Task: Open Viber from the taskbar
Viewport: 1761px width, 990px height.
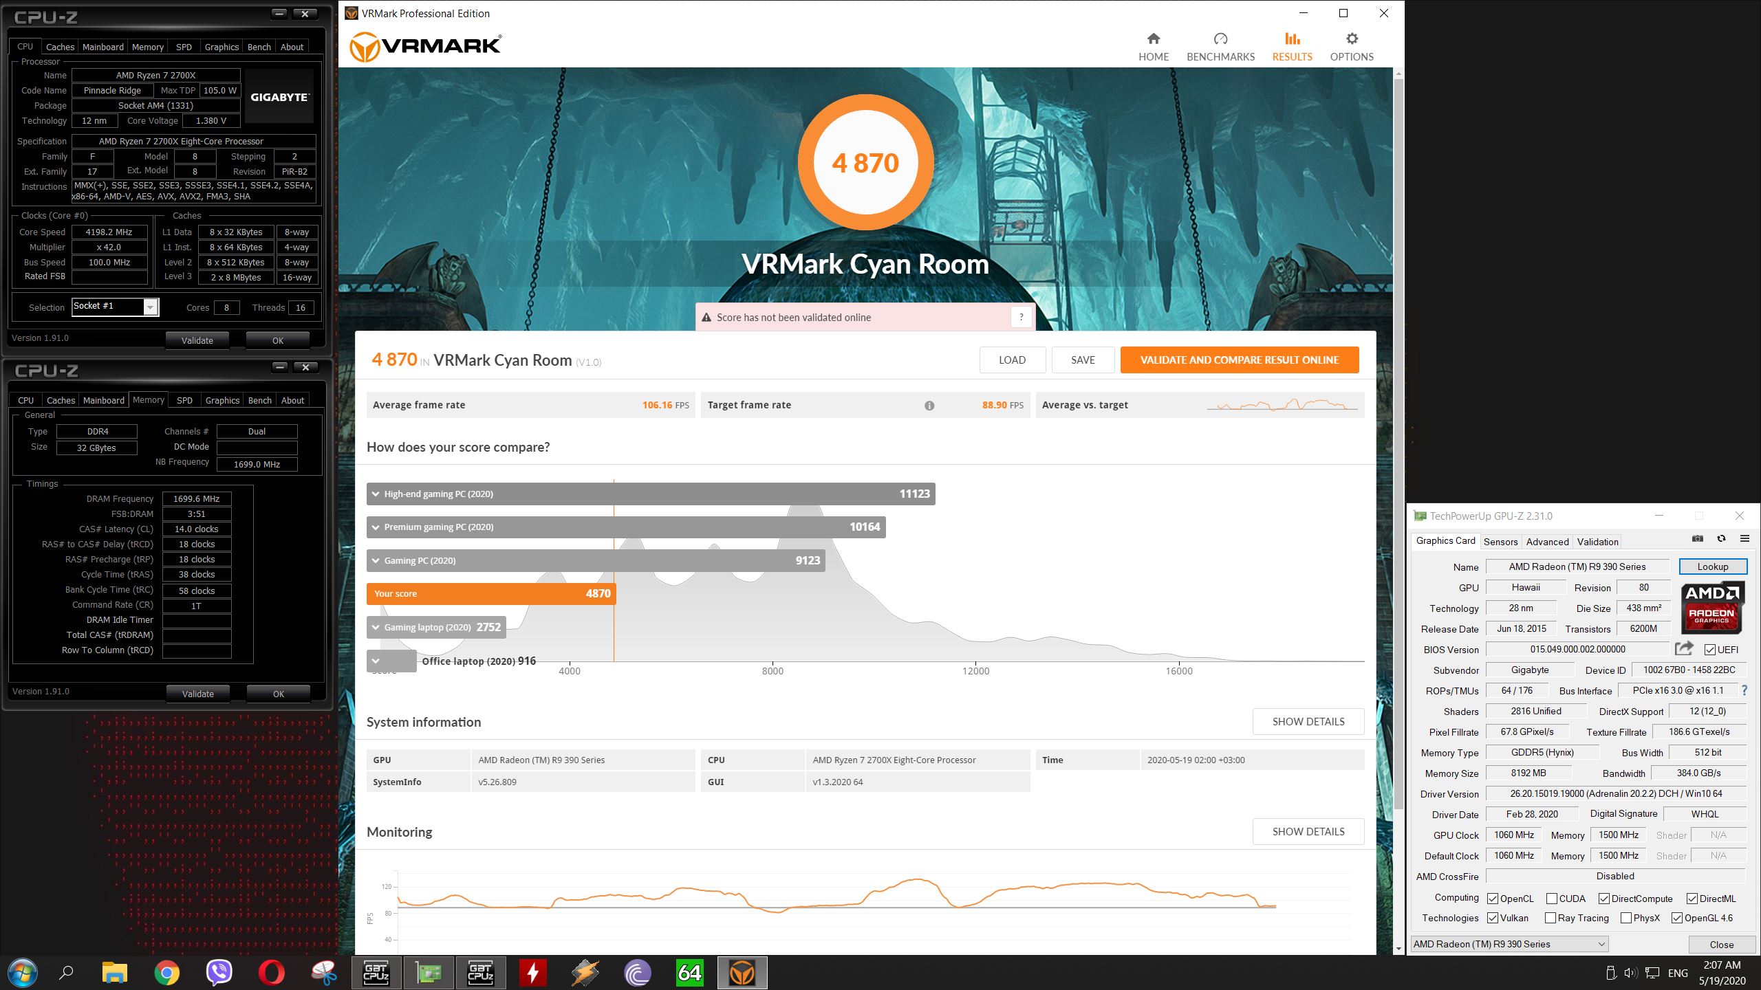Action: coord(219,973)
